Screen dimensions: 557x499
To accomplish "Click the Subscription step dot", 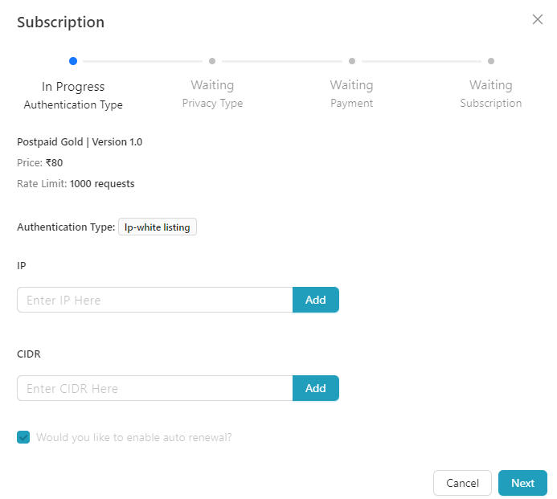I will pos(491,60).
